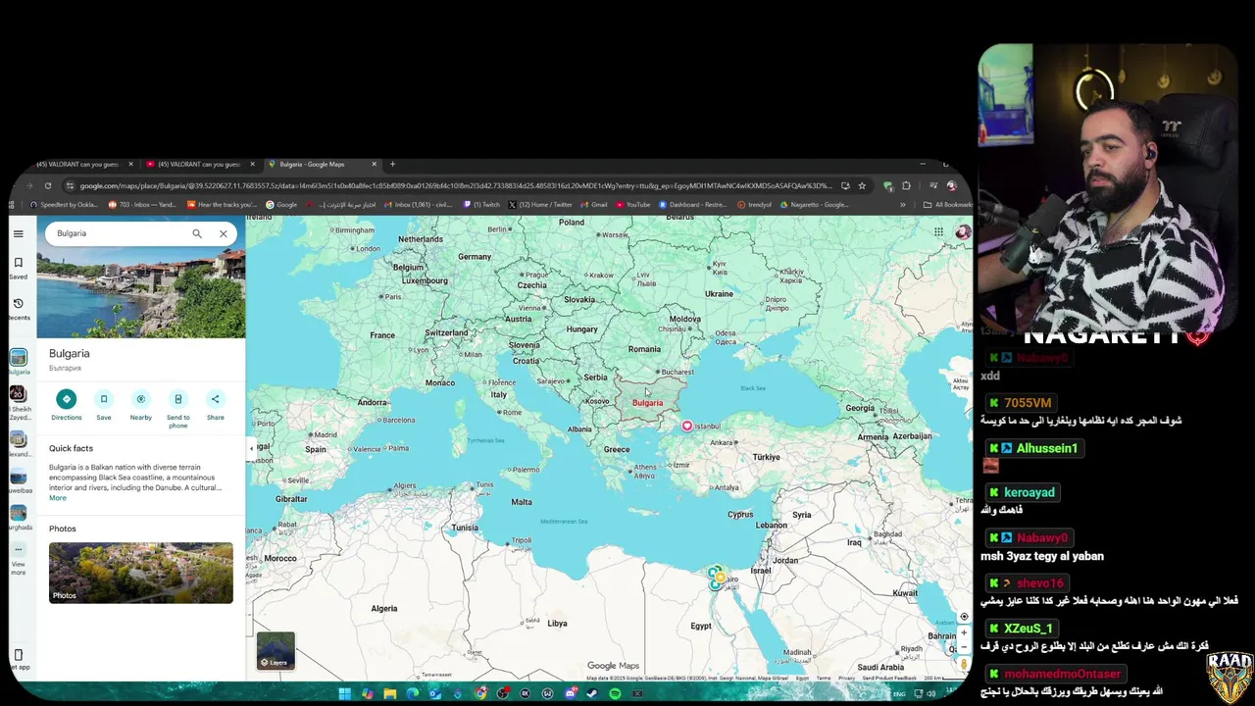Open the Google bookmark
This screenshot has width=1255, height=706.
(x=281, y=205)
